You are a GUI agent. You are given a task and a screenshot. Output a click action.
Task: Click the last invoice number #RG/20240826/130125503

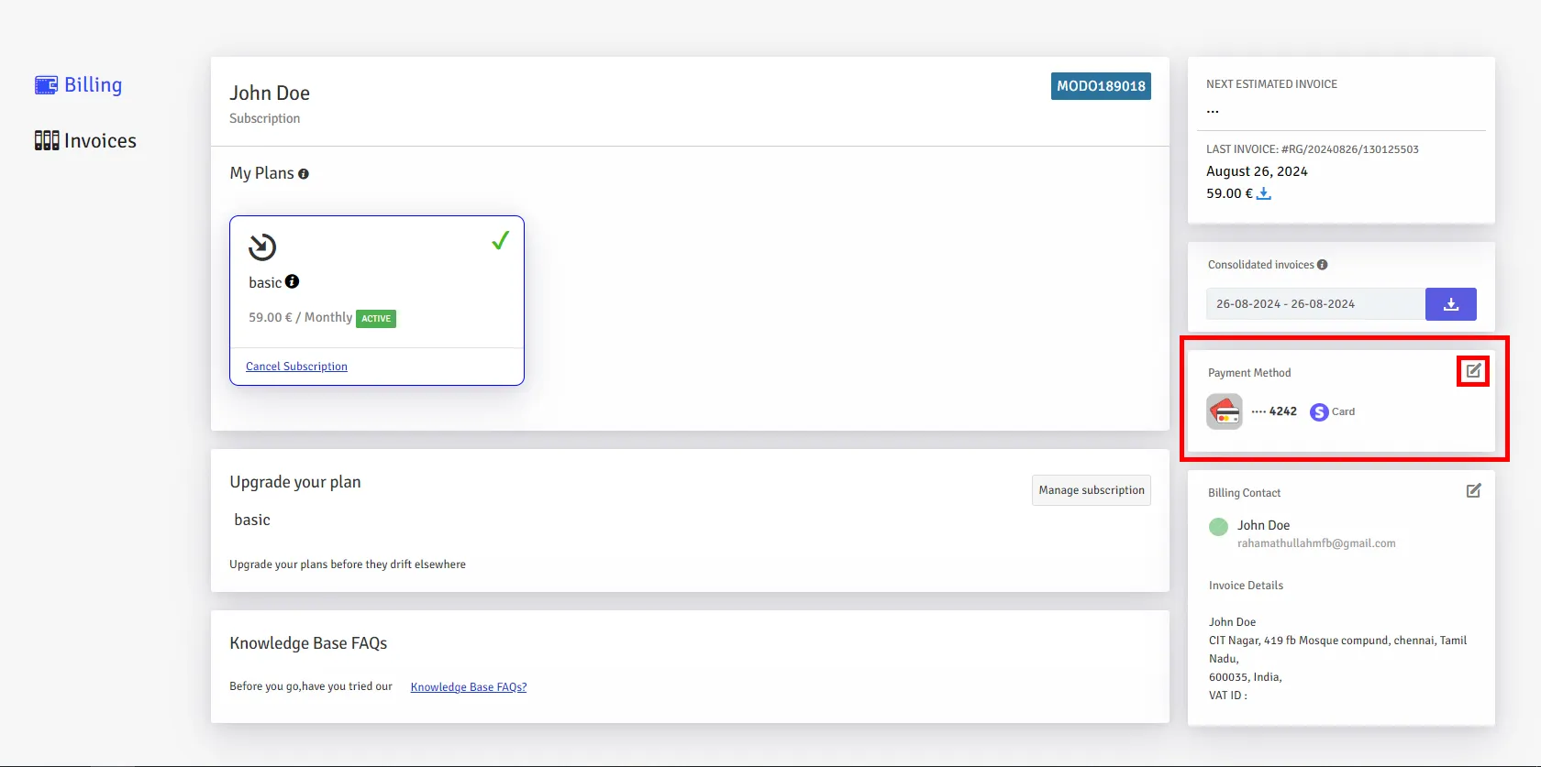[x=1350, y=149]
